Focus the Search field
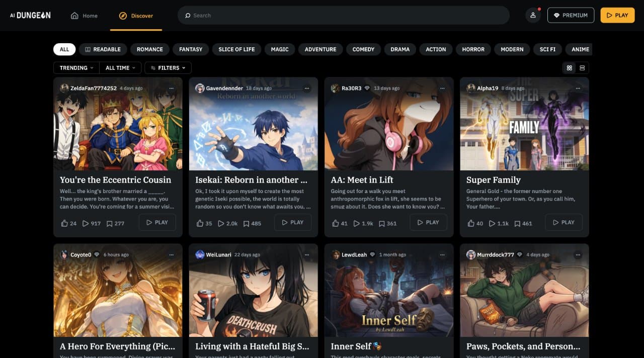Screen dimensions: 644x358 344,15
